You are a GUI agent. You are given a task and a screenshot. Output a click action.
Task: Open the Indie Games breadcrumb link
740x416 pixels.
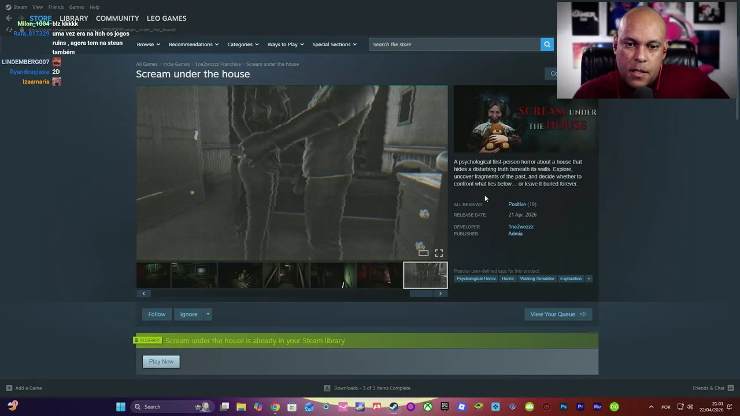pos(176,64)
